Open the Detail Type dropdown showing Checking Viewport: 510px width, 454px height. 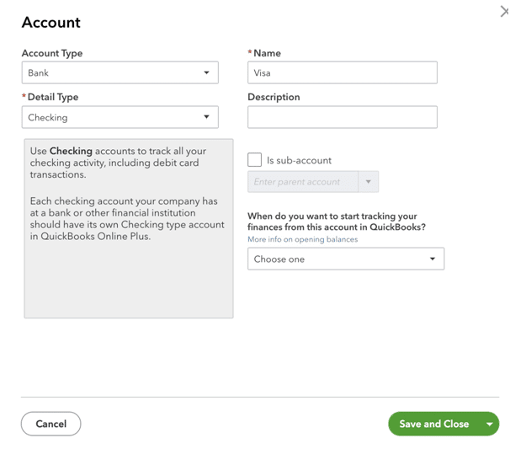coord(120,117)
